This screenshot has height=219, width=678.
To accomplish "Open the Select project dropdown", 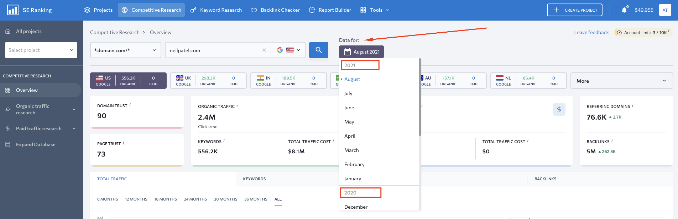I will tap(41, 50).
